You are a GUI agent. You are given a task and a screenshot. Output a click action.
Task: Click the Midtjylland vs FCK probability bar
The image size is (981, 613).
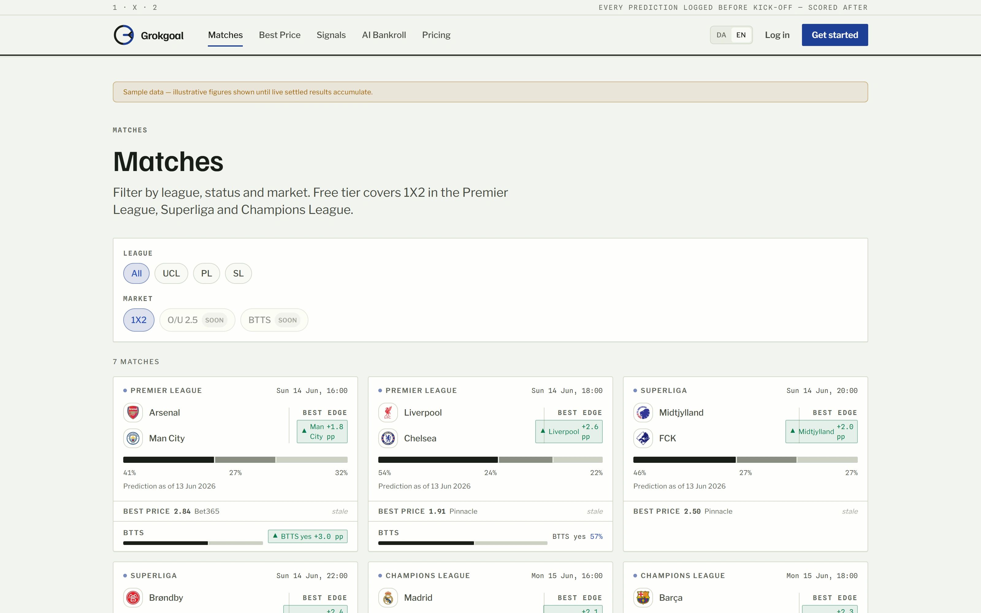pyautogui.click(x=745, y=460)
